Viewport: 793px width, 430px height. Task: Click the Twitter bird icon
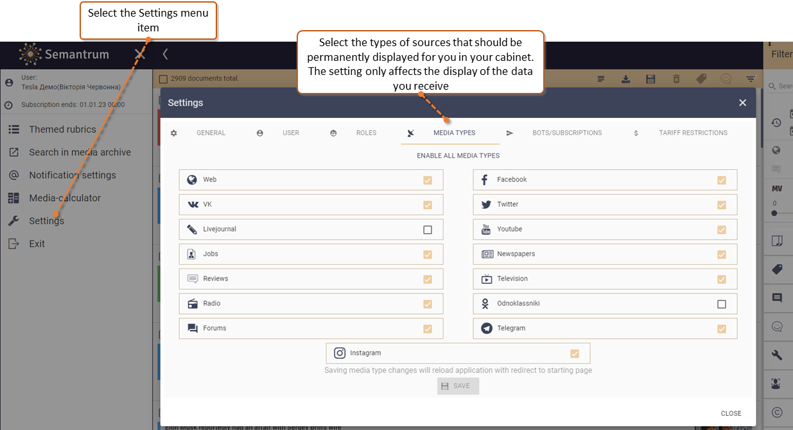486,204
